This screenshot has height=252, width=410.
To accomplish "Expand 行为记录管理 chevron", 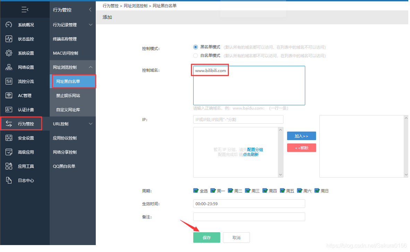I will [91, 25].
